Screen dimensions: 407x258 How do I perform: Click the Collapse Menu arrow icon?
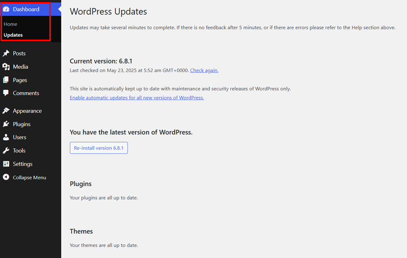(x=6, y=177)
